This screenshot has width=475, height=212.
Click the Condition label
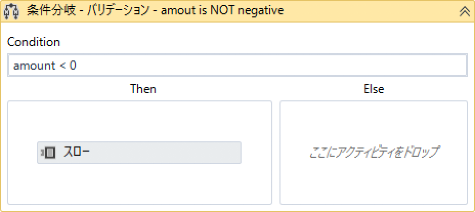(34, 42)
